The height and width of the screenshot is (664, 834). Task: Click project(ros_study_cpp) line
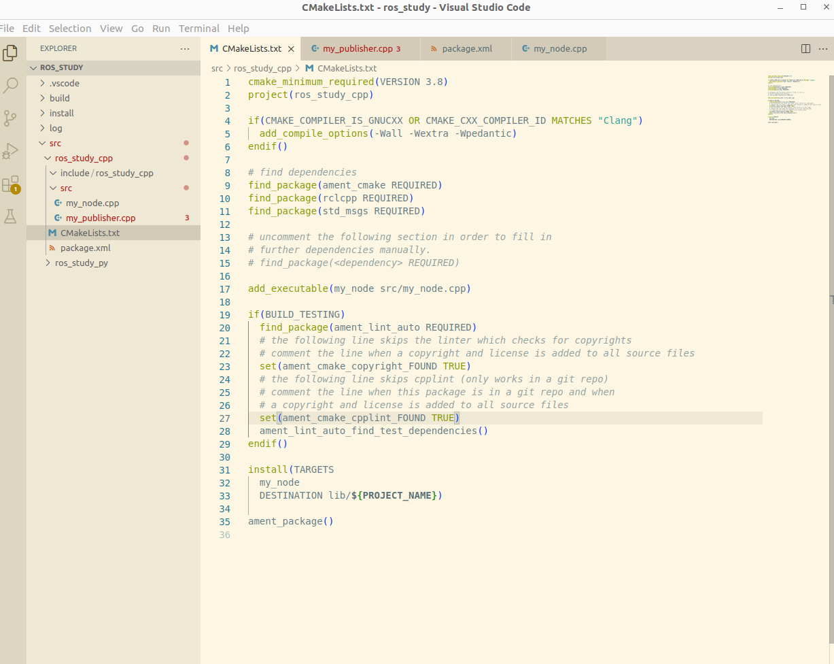[311, 95]
